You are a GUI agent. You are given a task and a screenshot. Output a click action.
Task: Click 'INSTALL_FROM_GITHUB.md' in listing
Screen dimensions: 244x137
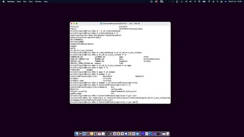pos(81,64)
